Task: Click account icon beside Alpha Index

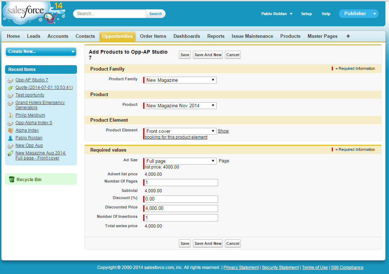Action: [x=10, y=131]
